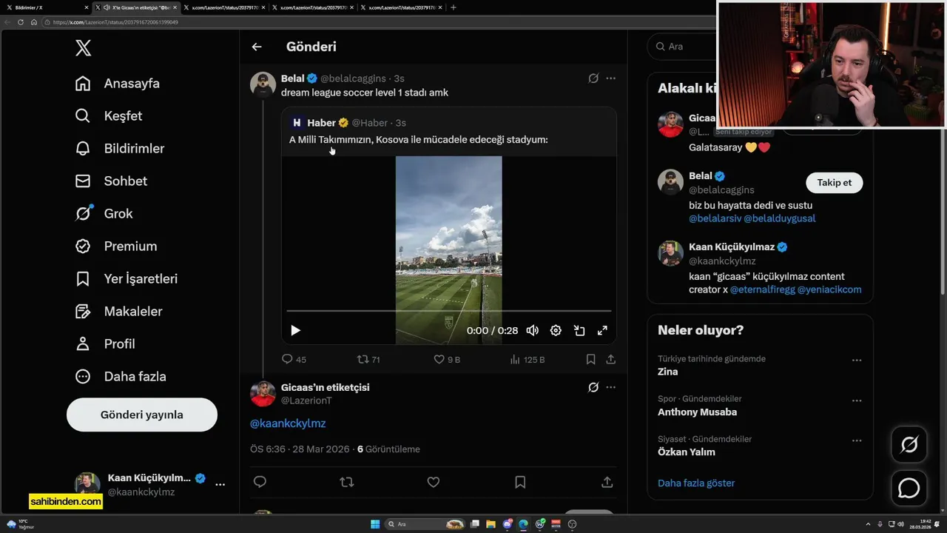Open Yer İşaretleri bookmarks
947x533 pixels.
pyautogui.click(x=127, y=279)
